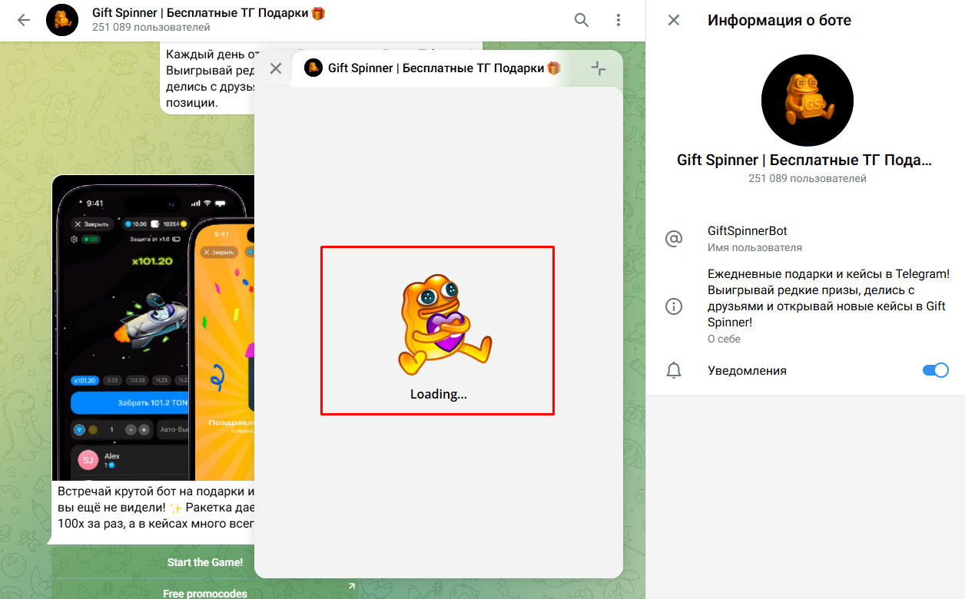The height and width of the screenshot is (599, 965).
Task: Go back using the header arrow
Action: click(24, 20)
